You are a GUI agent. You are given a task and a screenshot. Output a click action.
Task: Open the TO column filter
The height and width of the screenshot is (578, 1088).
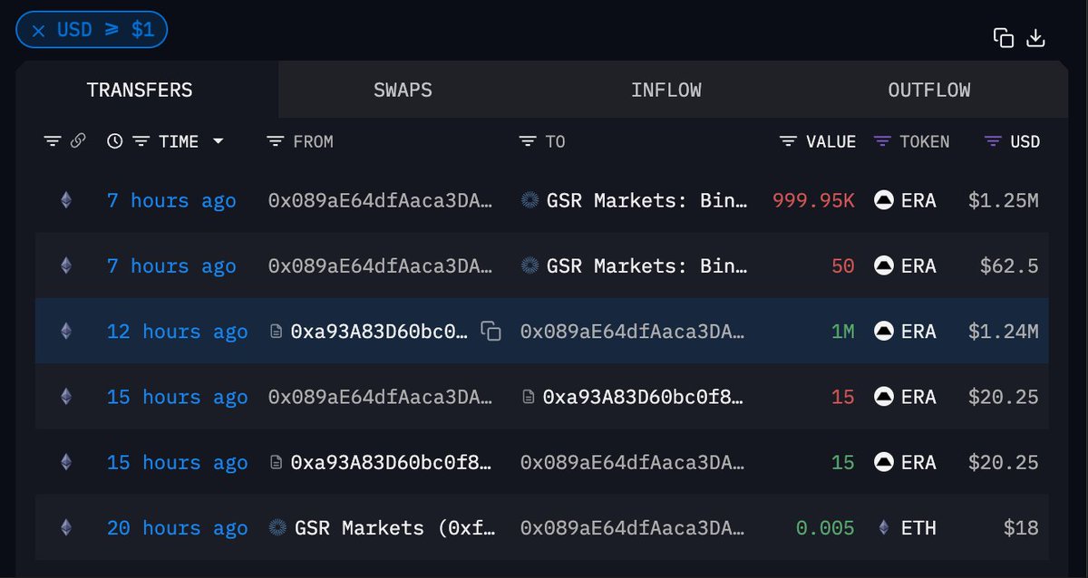pyautogui.click(x=528, y=141)
